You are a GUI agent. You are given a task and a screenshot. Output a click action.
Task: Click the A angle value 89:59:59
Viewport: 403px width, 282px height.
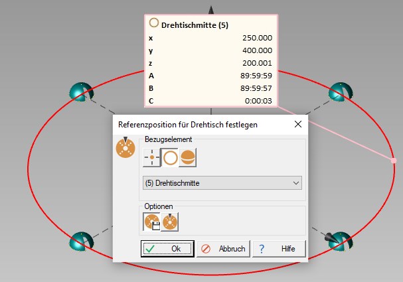[x=256, y=76]
